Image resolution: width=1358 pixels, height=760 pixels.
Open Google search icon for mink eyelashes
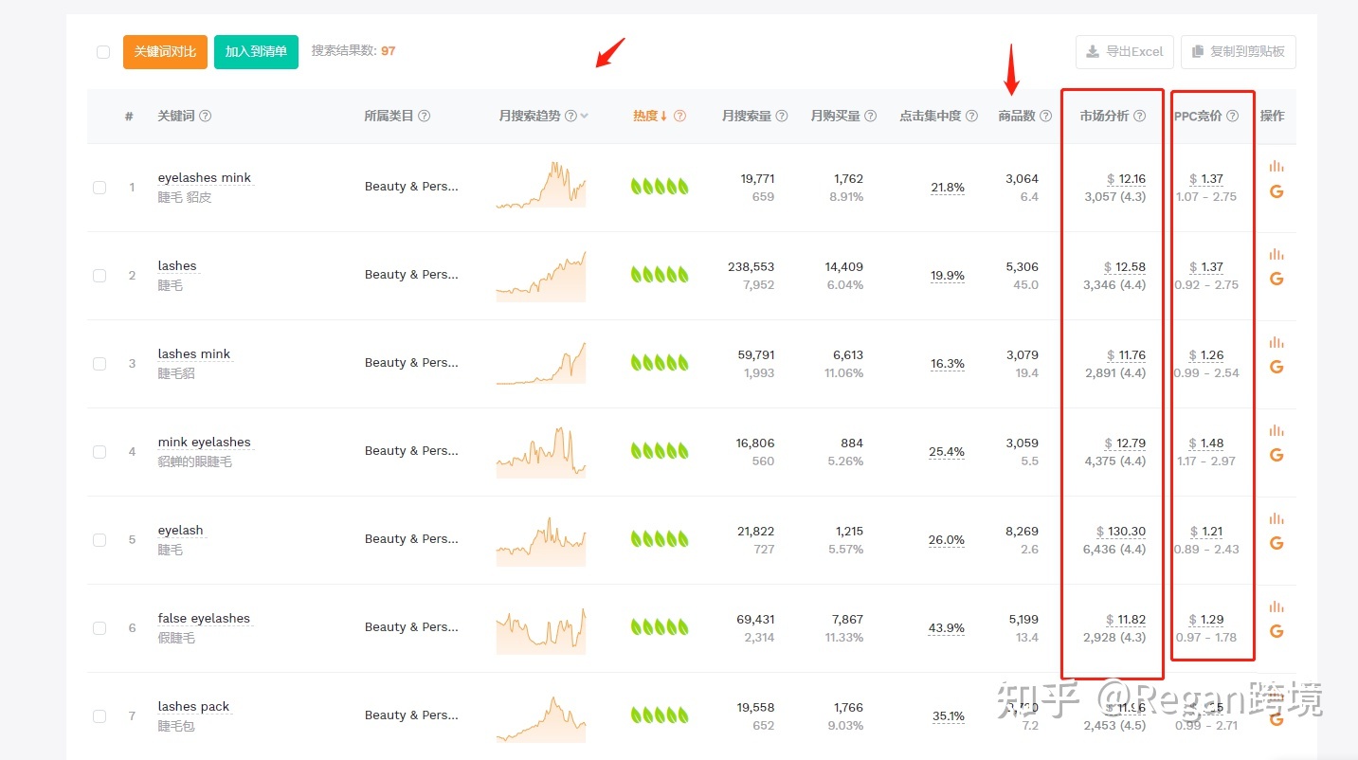click(x=1277, y=455)
